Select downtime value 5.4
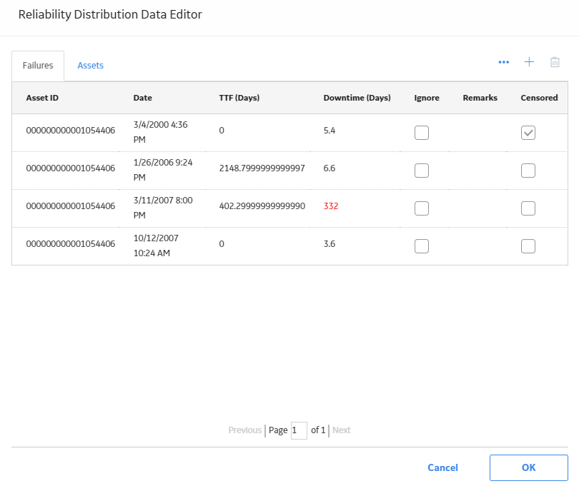 tap(330, 131)
